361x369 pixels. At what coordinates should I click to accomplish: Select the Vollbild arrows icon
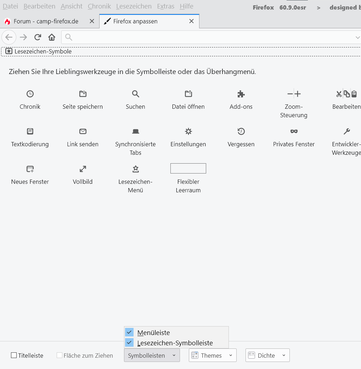point(83,169)
